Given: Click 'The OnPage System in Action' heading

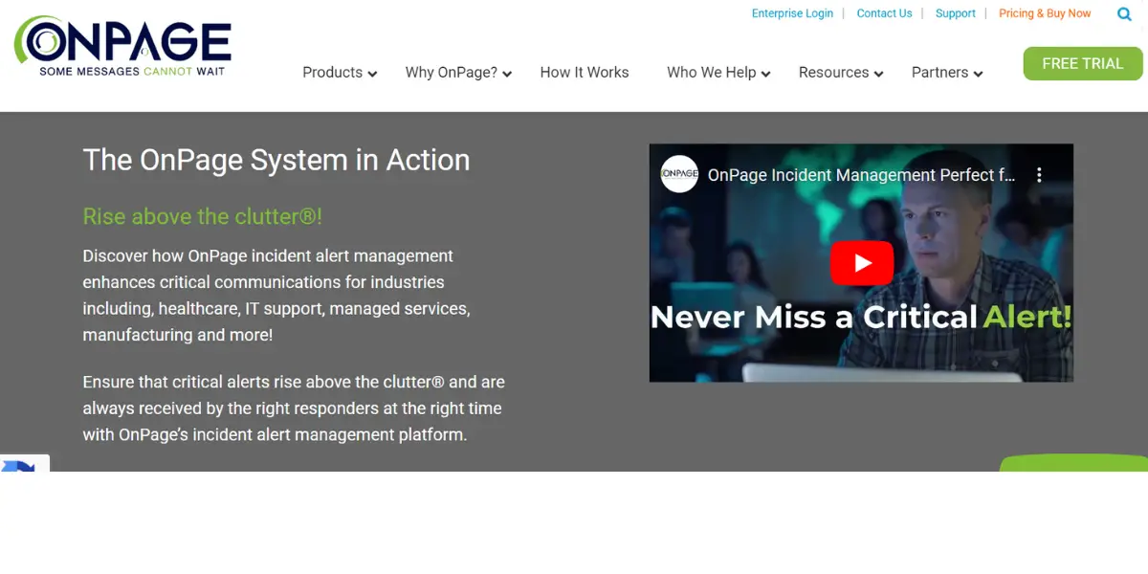Looking at the screenshot, I should (276, 160).
